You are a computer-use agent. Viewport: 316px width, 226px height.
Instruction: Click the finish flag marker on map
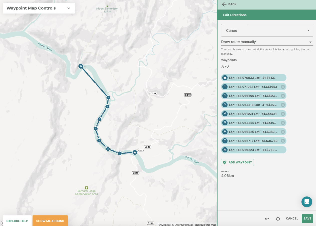click(81, 66)
